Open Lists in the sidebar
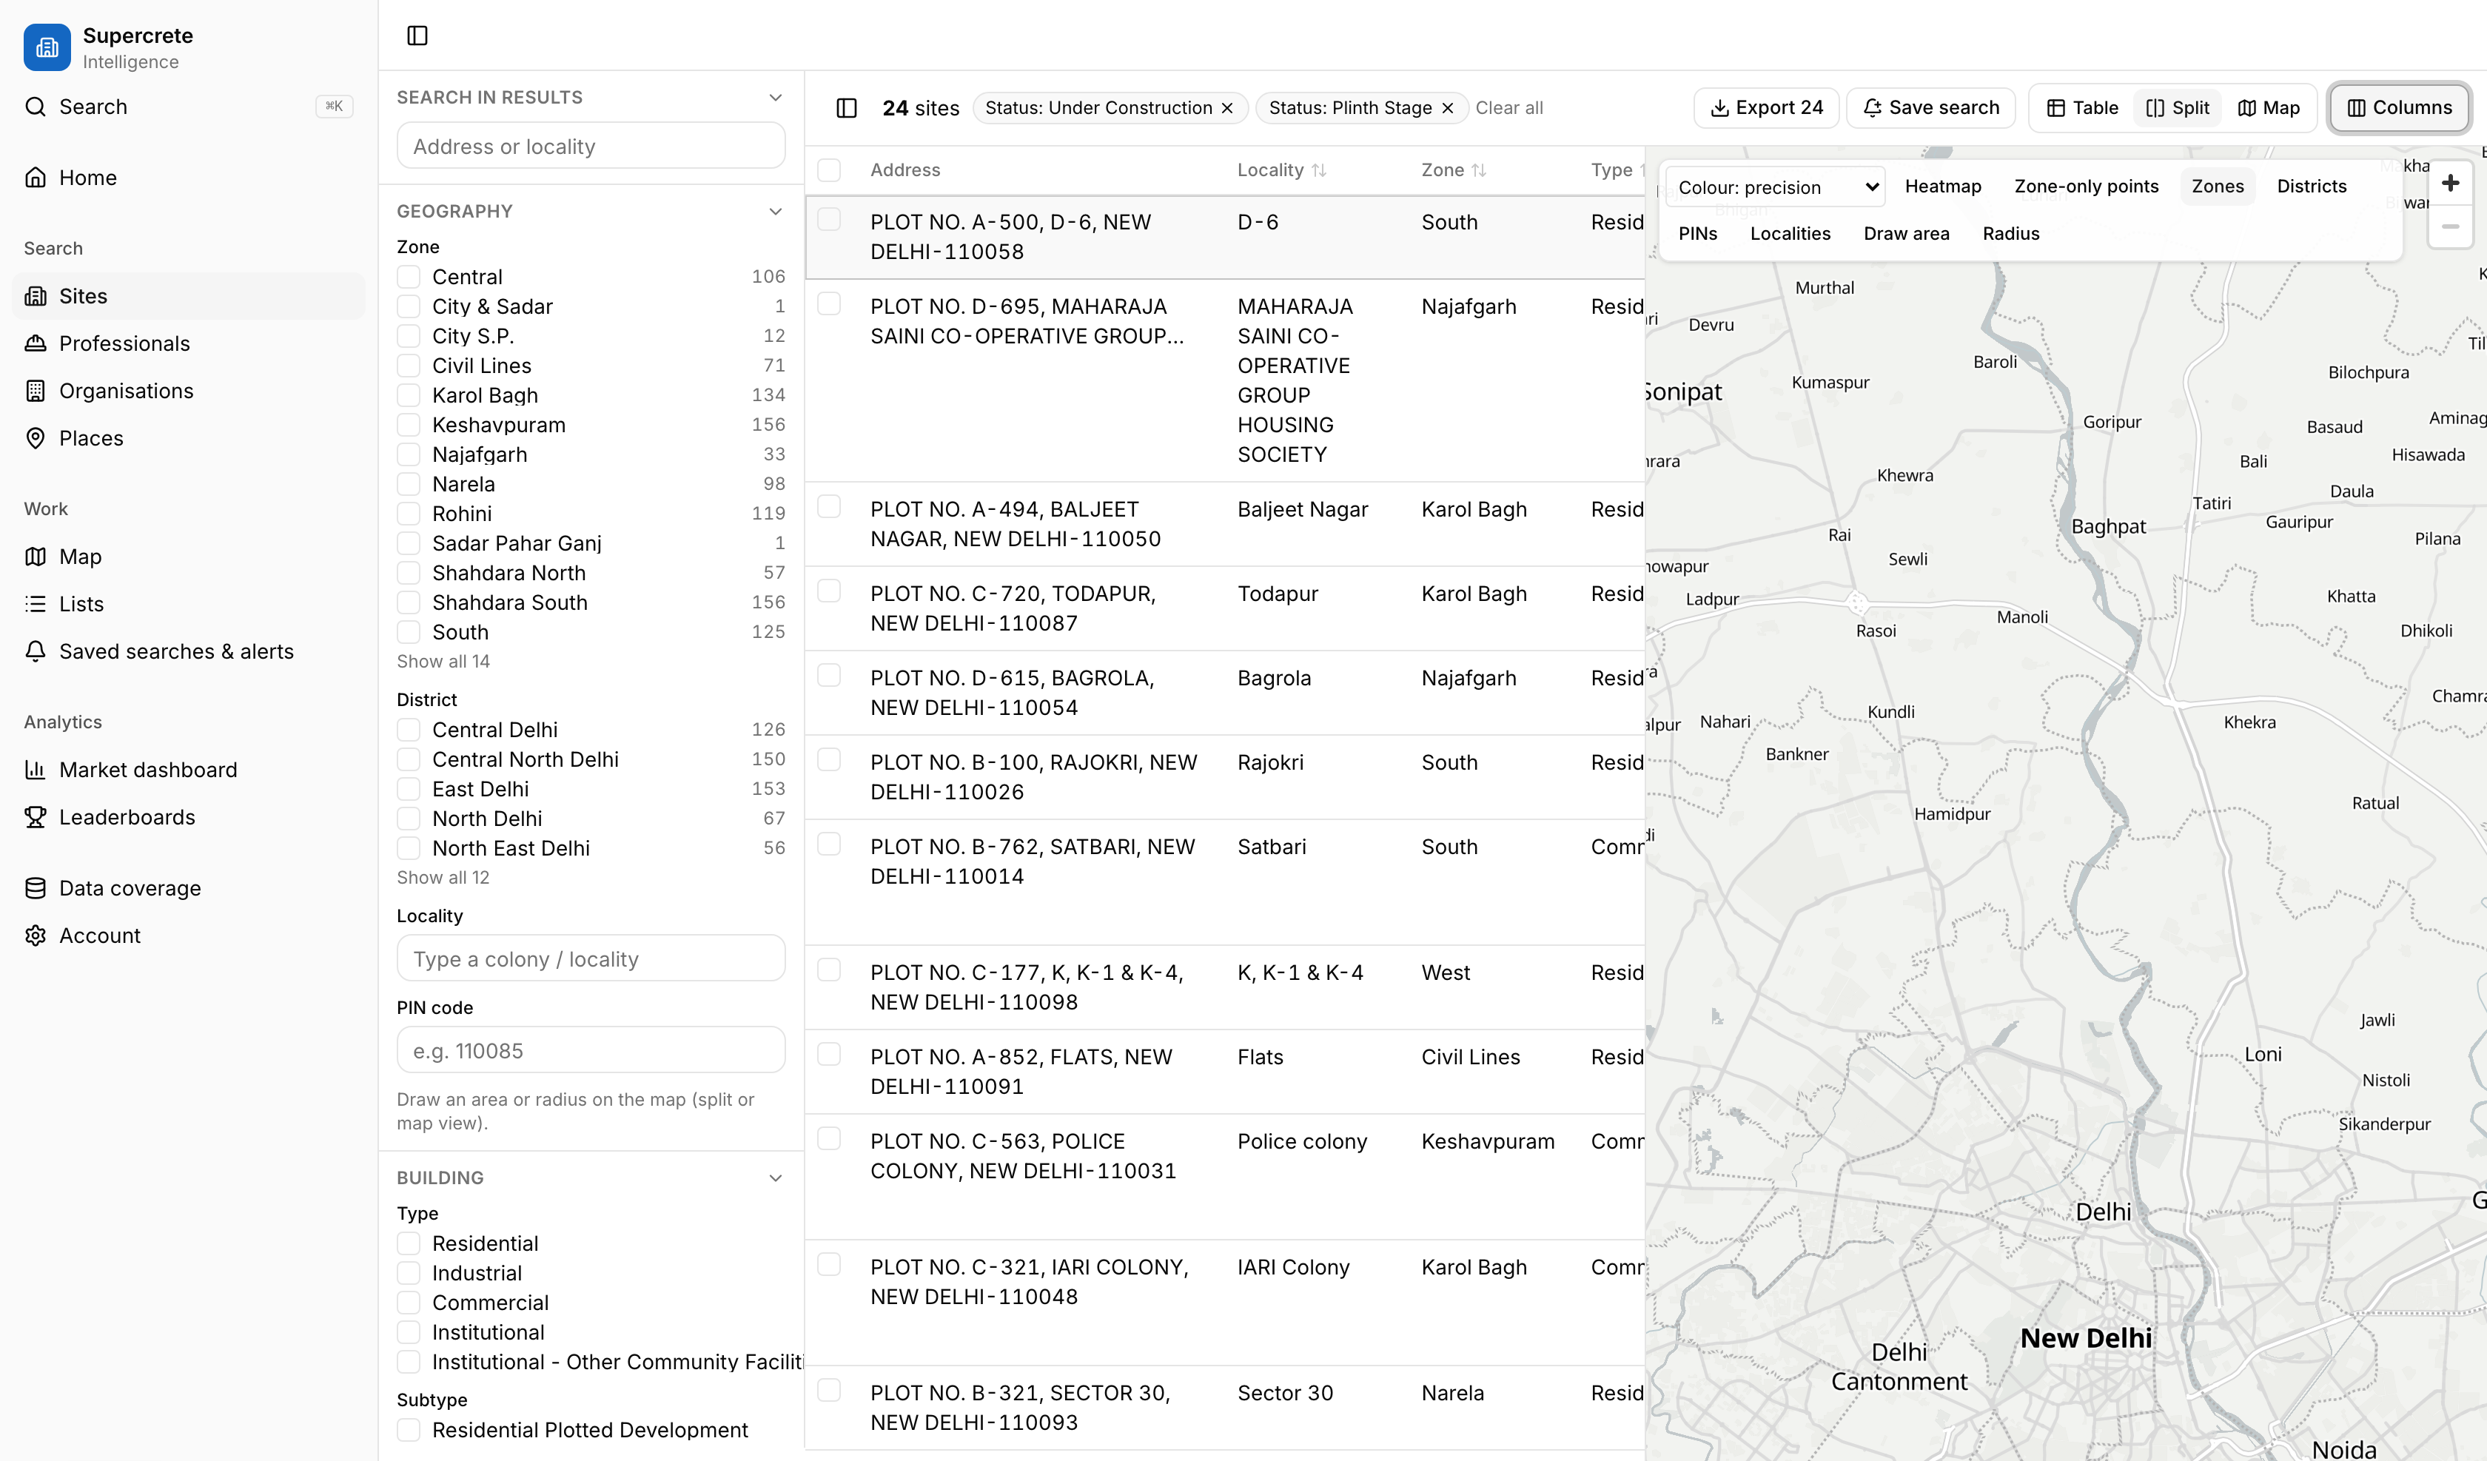 click(187, 604)
